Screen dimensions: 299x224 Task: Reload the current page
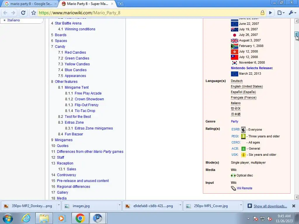point(23,13)
